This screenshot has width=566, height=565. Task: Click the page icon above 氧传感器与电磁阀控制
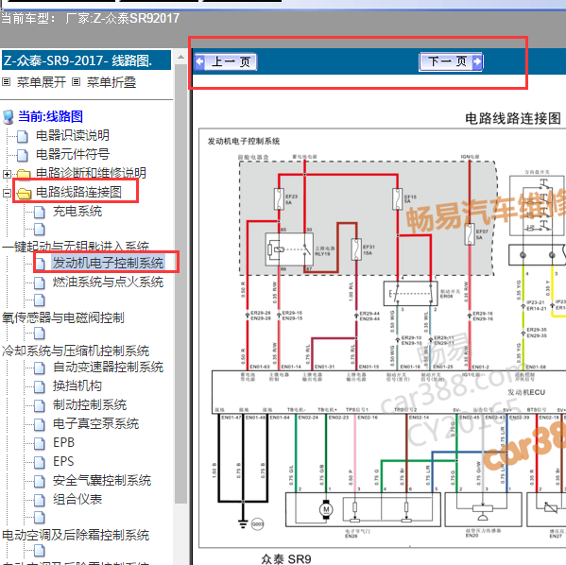coord(40,300)
